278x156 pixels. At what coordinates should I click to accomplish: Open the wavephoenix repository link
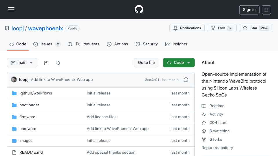click(45, 28)
